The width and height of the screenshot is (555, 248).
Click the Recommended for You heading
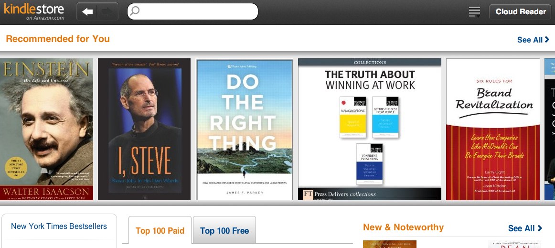point(58,39)
